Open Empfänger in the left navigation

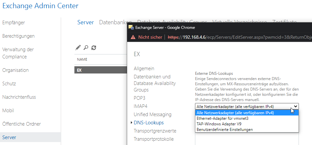pos(13,23)
